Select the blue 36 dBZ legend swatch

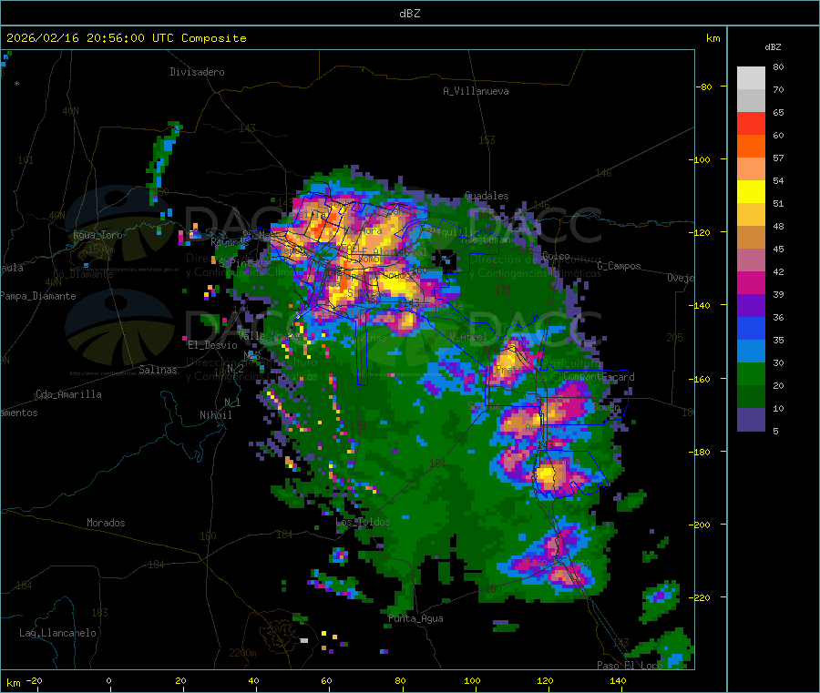[x=751, y=328]
